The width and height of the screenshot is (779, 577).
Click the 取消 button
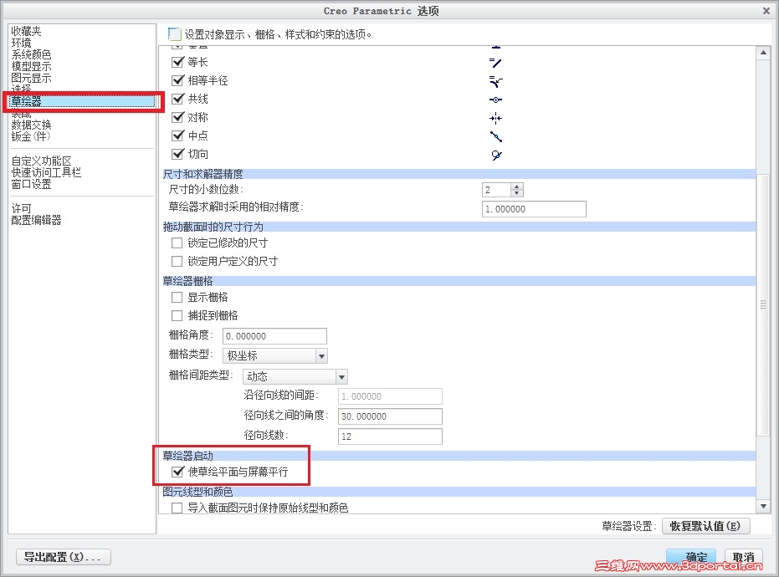pos(743,557)
